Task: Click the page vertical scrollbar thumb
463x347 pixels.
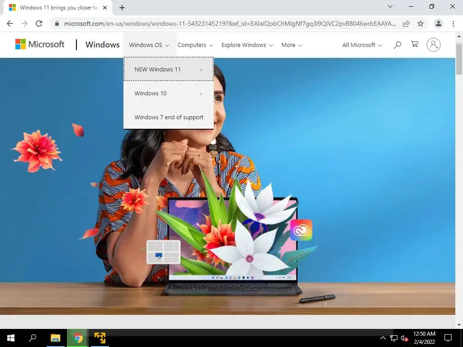Action: (459, 58)
